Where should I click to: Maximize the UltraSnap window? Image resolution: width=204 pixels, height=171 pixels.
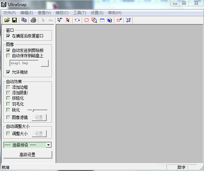click(184, 3)
